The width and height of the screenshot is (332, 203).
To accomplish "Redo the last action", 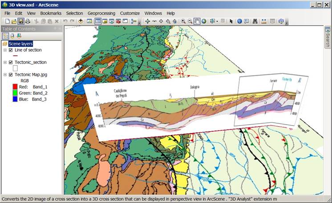I will click(72, 21).
